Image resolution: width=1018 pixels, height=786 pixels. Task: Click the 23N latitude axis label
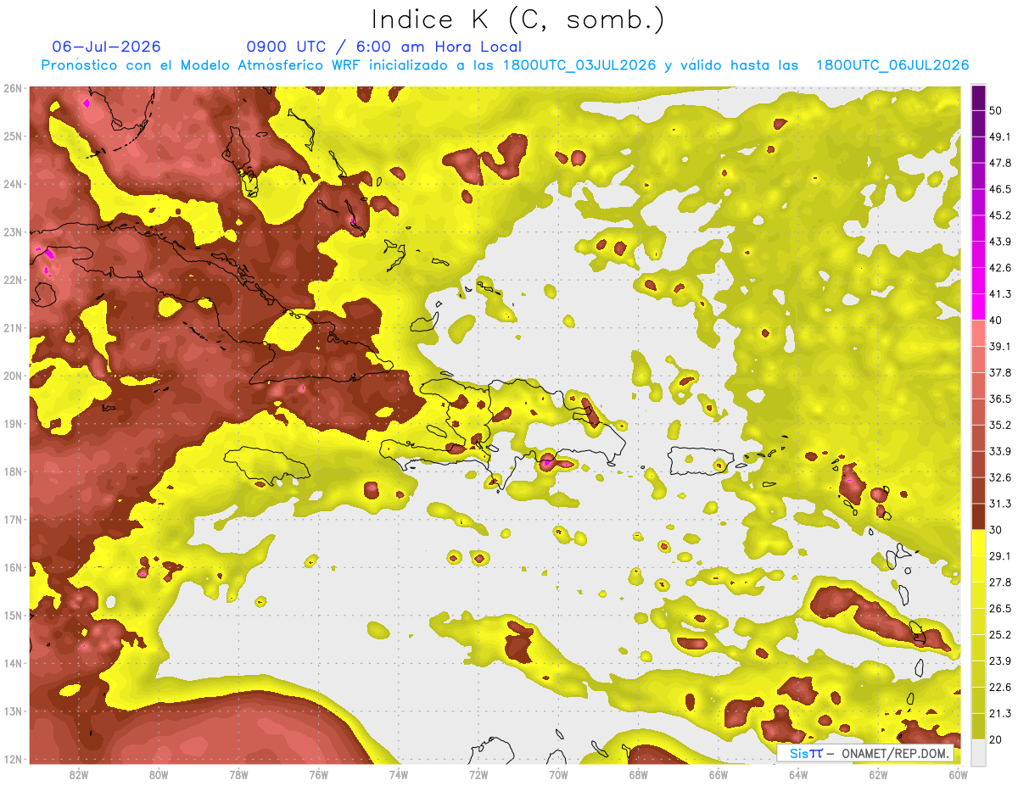12,231
